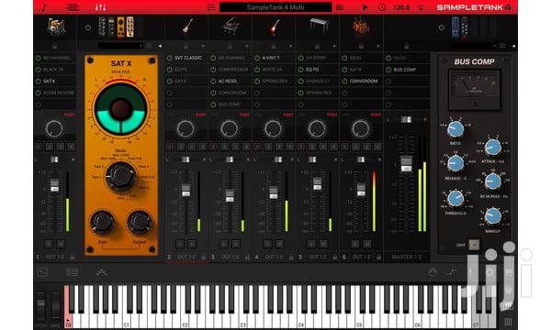The image size is (551, 330).
Task: Open the mixer faders icon in the top bar
Action: click(x=100, y=7)
